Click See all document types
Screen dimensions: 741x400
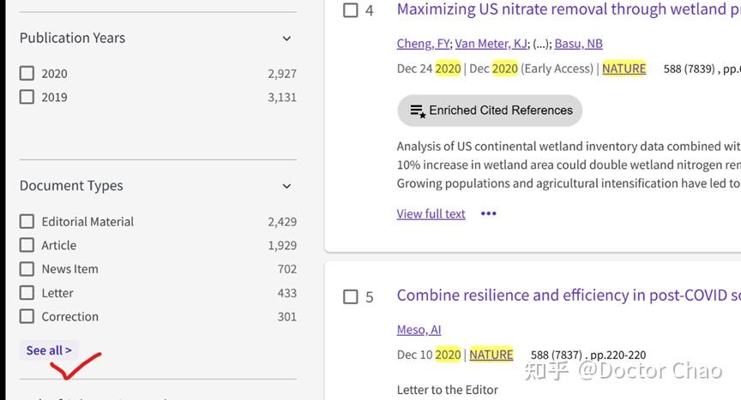[49, 350]
